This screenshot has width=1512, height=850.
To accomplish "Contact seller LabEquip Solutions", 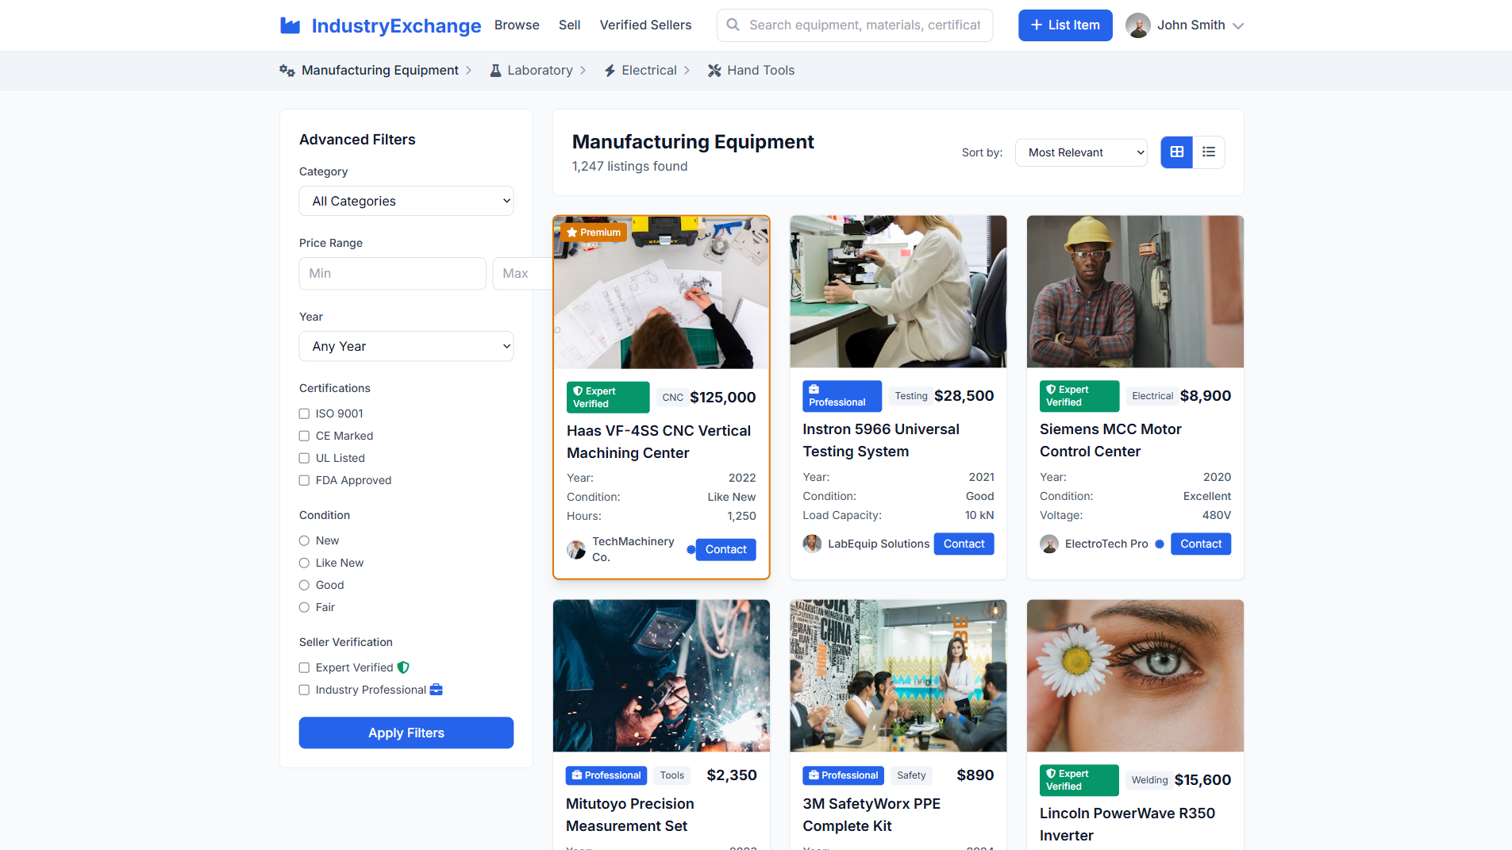I will [964, 544].
